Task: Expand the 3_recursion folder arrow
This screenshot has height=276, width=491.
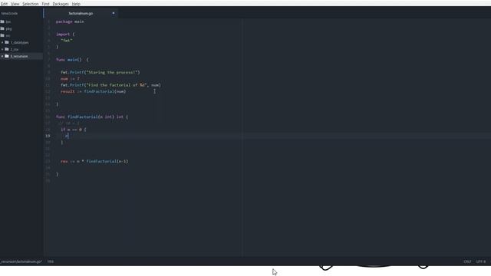Action: pos(2,56)
